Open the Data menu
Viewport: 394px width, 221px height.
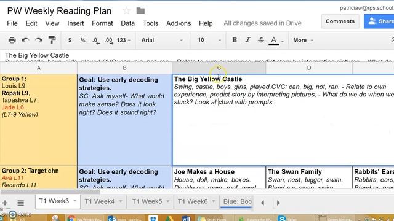[127, 23]
